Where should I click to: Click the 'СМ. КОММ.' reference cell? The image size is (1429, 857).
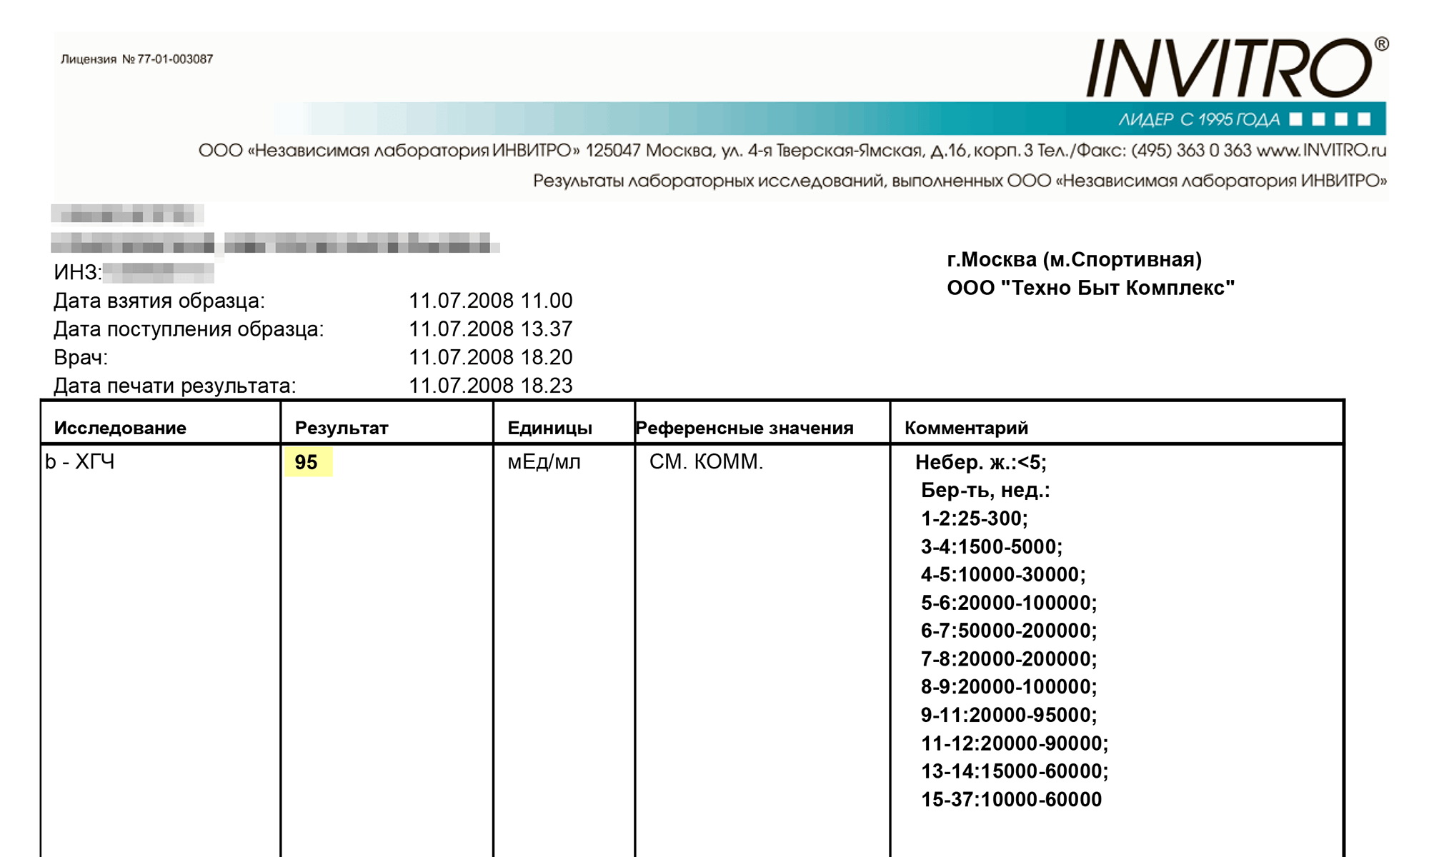click(x=707, y=462)
